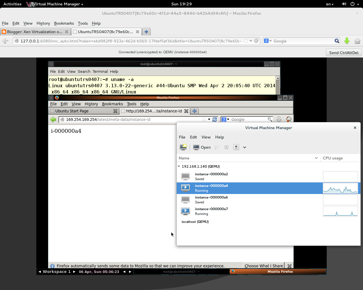Switch to the Ubuntu Start Page tab
The image size is (363, 290).
pos(84,111)
